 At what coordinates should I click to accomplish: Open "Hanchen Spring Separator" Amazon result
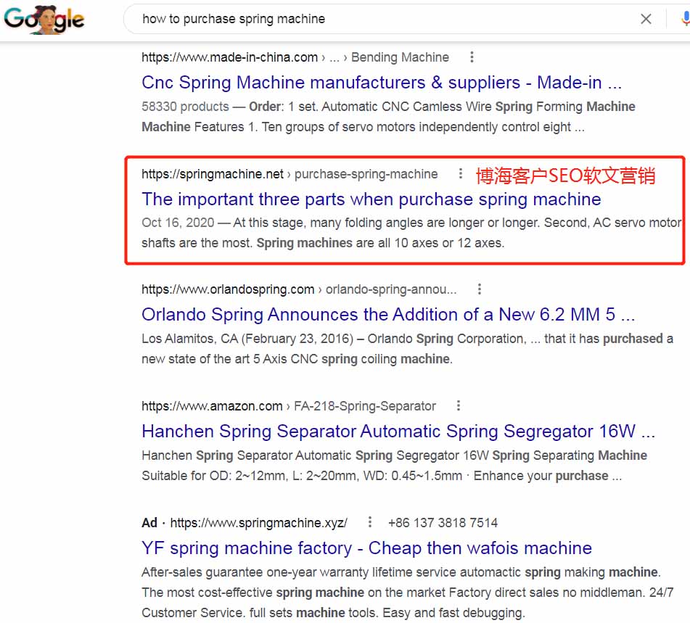(398, 432)
